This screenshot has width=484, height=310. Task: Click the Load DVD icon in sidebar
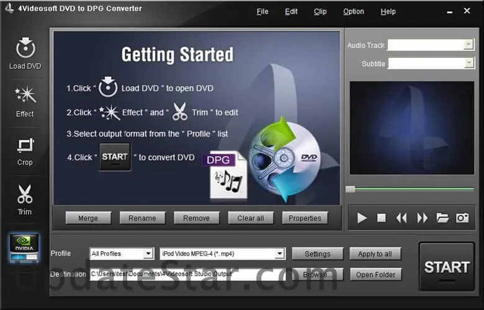pyautogui.click(x=25, y=53)
